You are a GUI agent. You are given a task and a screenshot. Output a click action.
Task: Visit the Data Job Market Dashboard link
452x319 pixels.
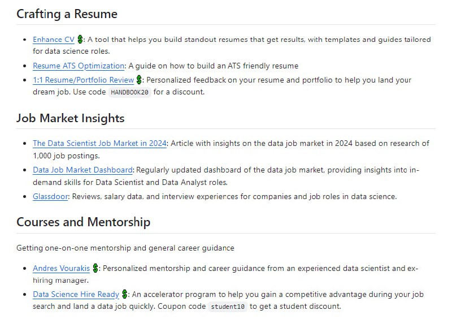click(82, 170)
